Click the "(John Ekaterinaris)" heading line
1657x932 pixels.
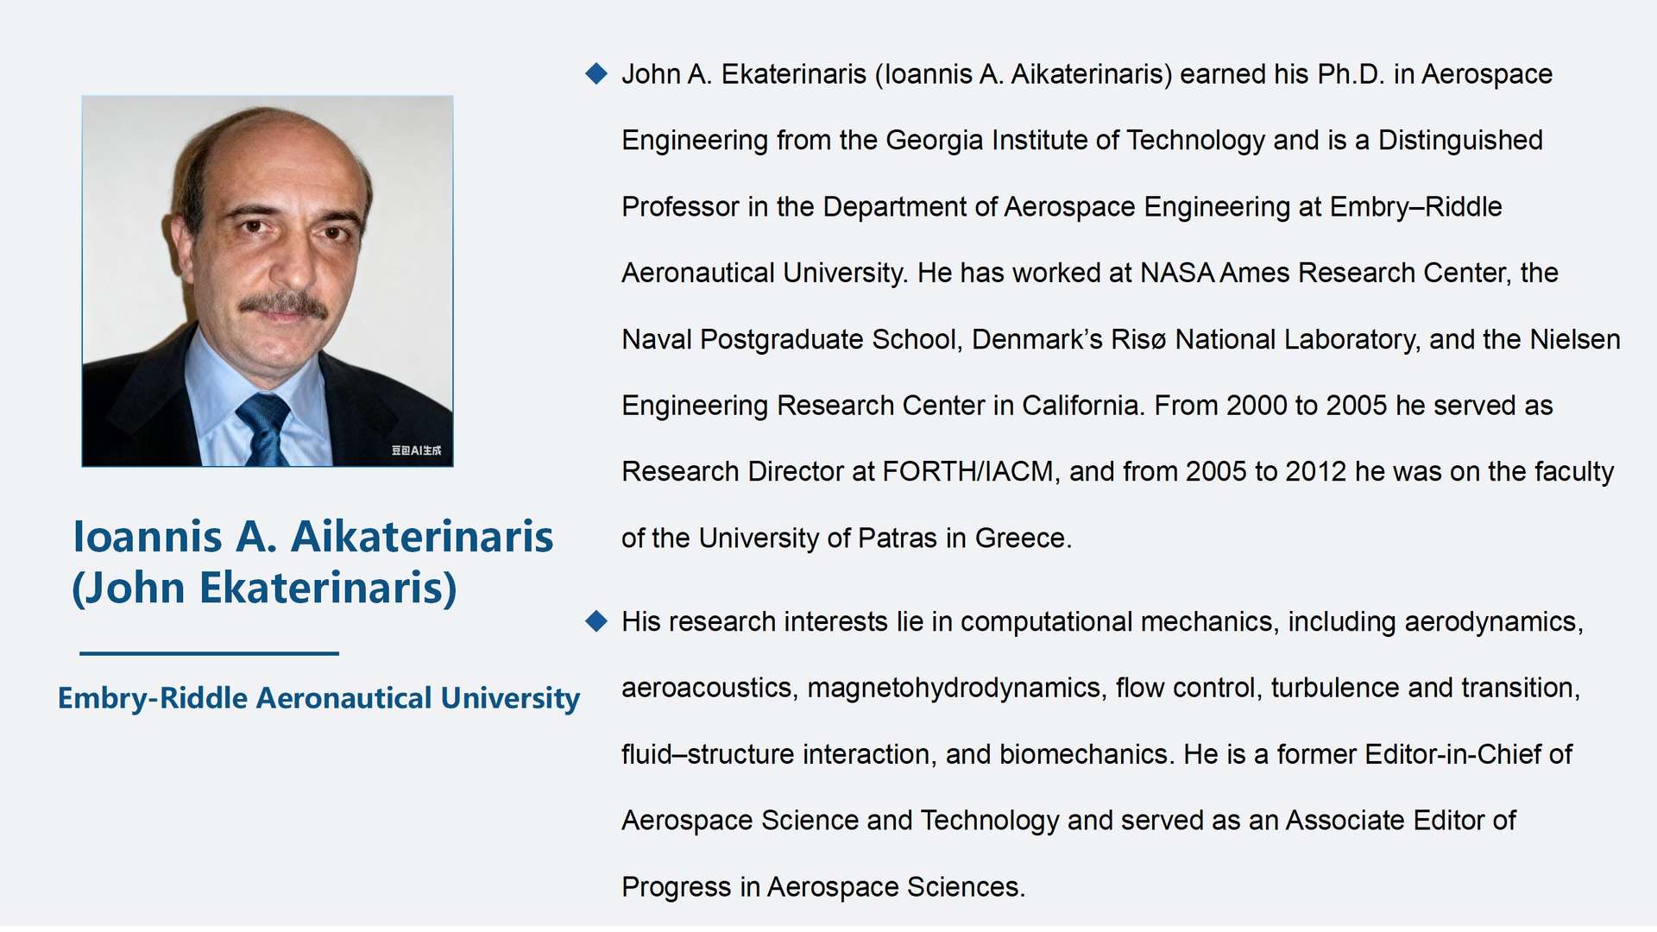tap(264, 588)
